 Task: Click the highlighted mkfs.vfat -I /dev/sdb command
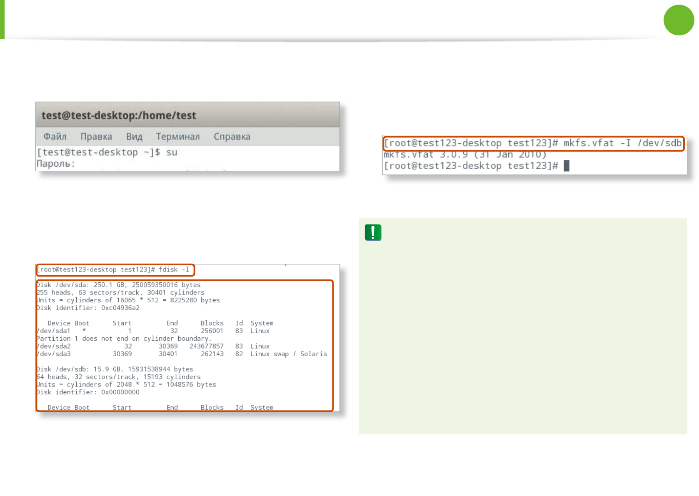tap(533, 143)
